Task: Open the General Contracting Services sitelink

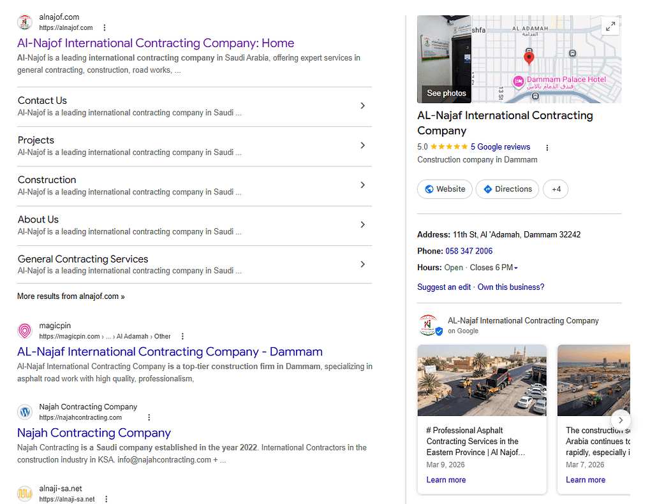Action: pyautogui.click(x=83, y=259)
